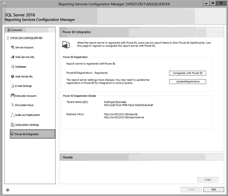Click Update Registration button
The image size is (228, 196).
[188, 82]
